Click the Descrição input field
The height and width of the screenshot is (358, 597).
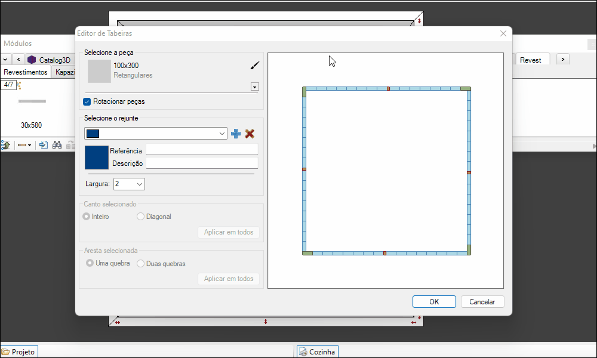pyautogui.click(x=202, y=163)
